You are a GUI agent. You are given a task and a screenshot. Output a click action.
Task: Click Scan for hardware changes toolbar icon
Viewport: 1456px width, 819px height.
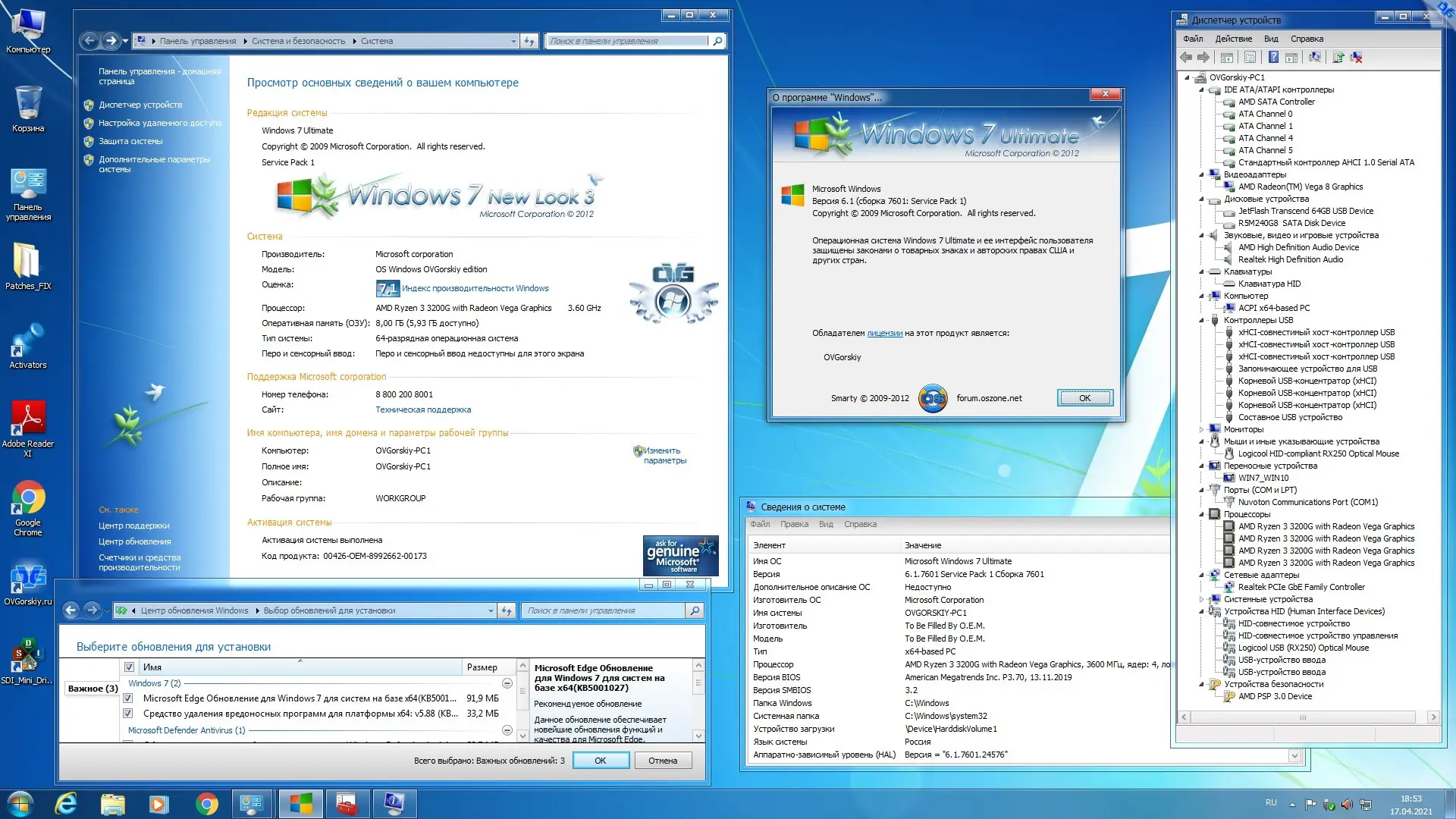[1315, 57]
